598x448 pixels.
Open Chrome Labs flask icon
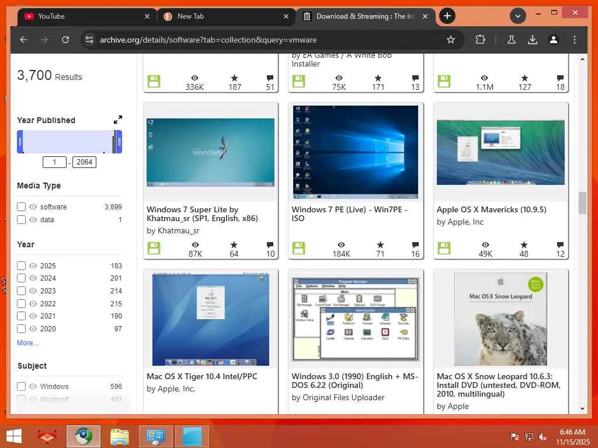512,40
